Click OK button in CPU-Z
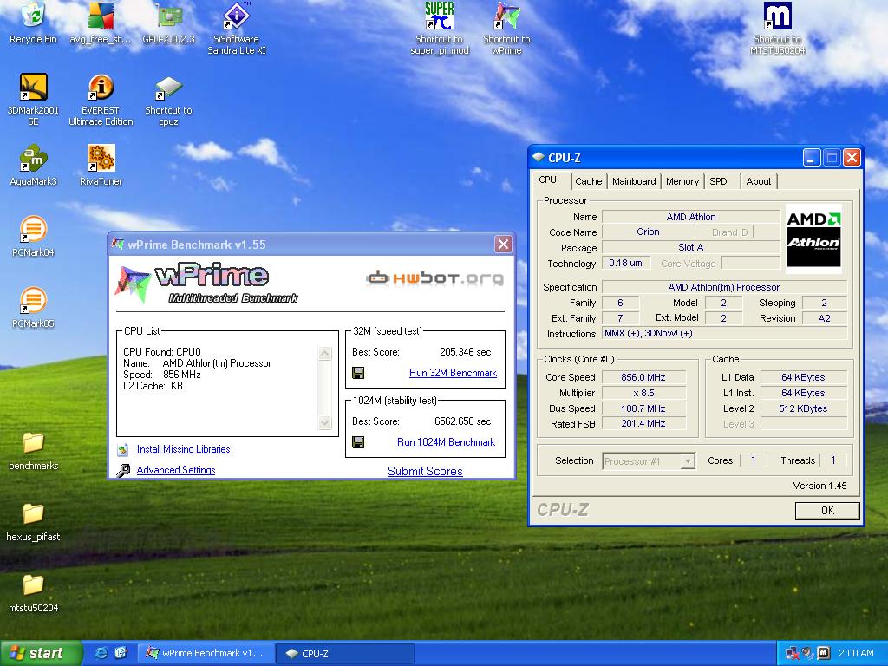888x666 pixels. click(826, 510)
